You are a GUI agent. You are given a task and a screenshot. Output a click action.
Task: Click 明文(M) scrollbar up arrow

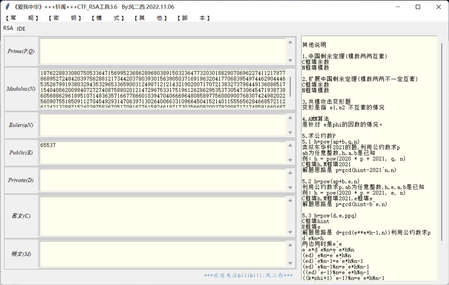click(290, 245)
